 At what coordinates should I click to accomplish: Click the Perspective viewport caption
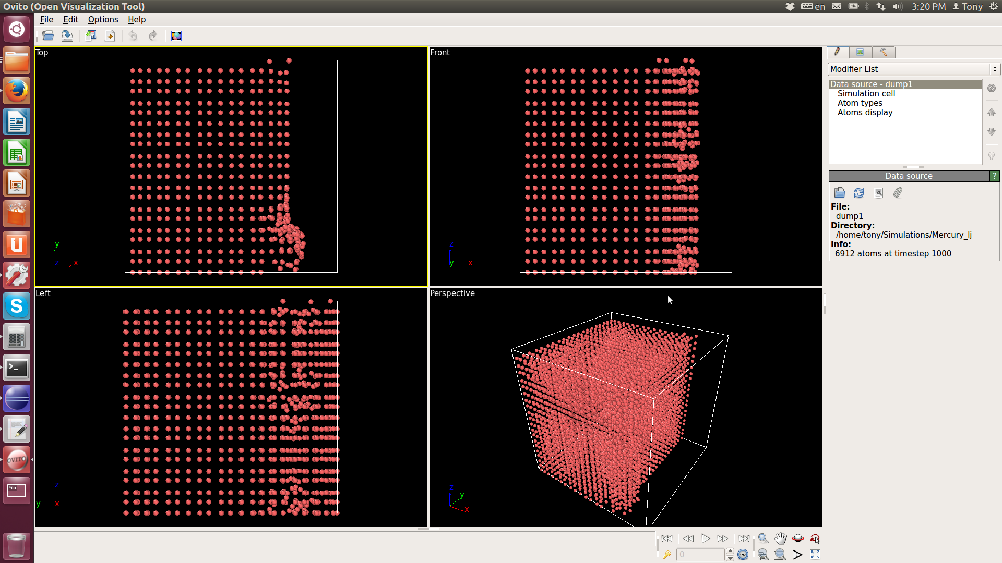pyautogui.click(x=452, y=293)
